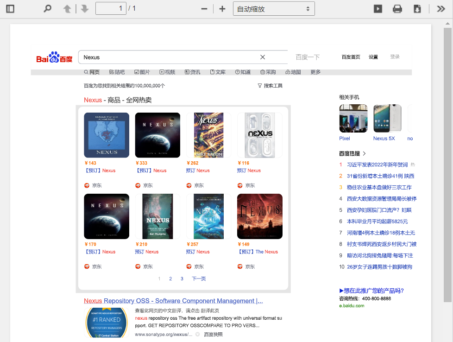Viewport: 453px width, 342px height.
Task: Expand 百度热搜 hot search chevron
Action: click(x=364, y=153)
